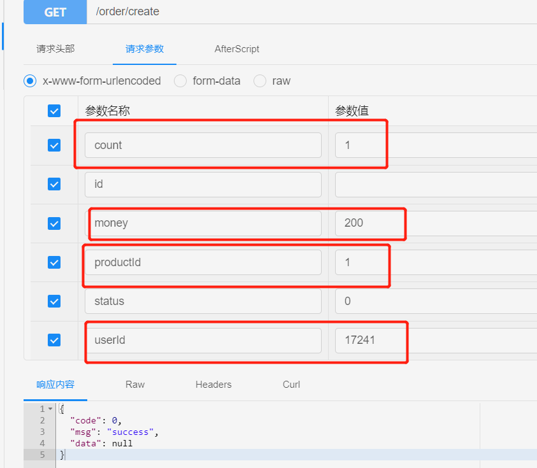
Task: Switch to the 响应内容 response tab
Action: (x=55, y=385)
